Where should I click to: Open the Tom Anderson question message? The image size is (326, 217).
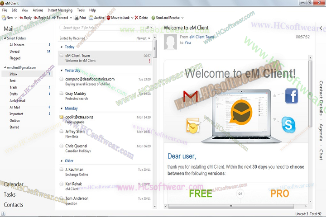coord(105,201)
